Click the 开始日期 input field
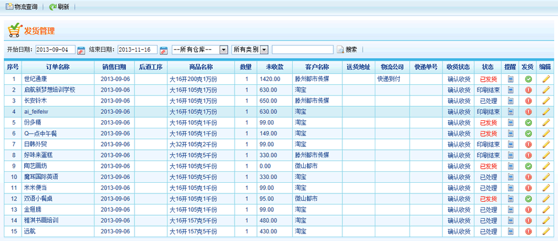This screenshot has height=241, width=558. click(x=56, y=50)
